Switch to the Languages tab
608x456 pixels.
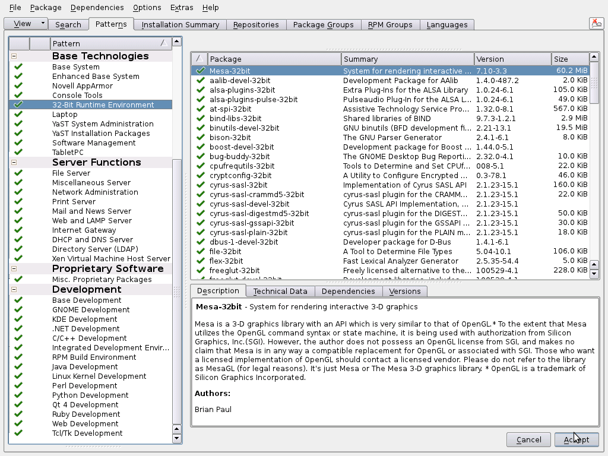(446, 24)
